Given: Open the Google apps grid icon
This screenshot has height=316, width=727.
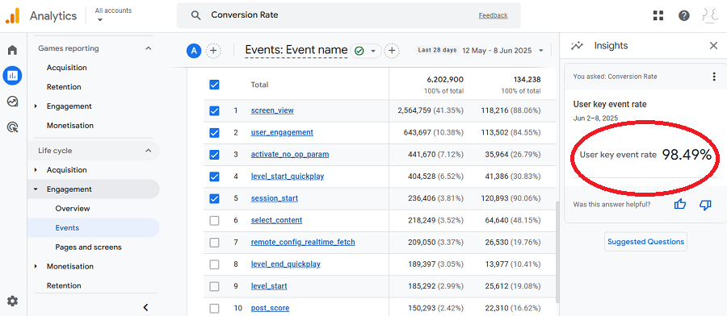Looking at the screenshot, I should (x=658, y=16).
